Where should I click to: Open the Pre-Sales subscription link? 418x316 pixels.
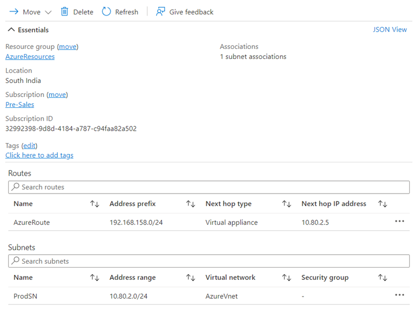pos(19,105)
